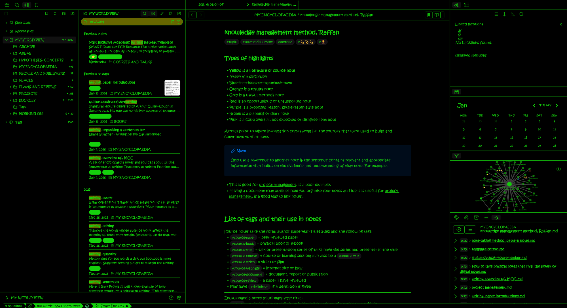The width and height of the screenshot is (567, 308).
Task: Click the TODAY button in the calendar
Action: pos(545,105)
